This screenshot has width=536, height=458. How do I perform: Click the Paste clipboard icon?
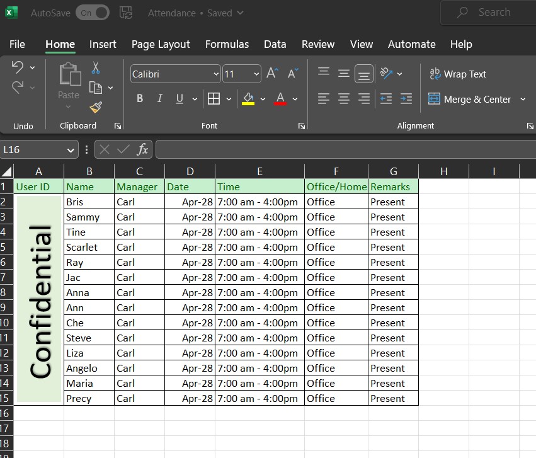point(70,74)
